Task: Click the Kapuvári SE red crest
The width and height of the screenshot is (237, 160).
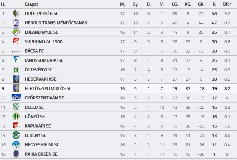Action: [x=16, y=126]
